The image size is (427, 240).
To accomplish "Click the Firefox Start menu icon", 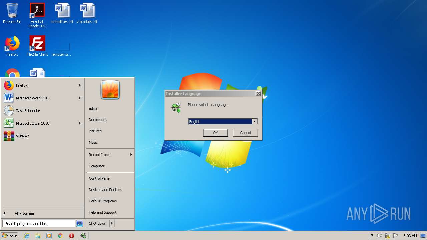I will click(x=9, y=85).
